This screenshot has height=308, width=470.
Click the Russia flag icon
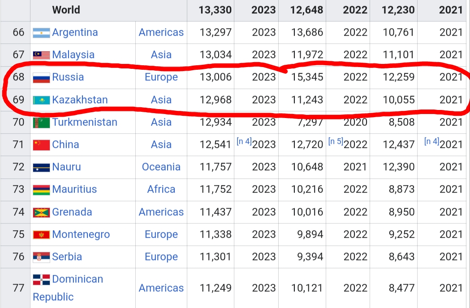tap(41, 77)
